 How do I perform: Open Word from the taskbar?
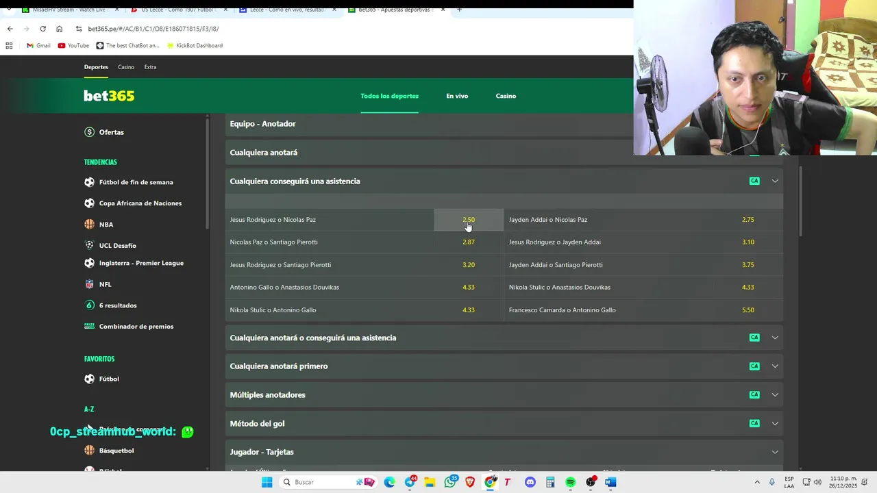(610, 482)
